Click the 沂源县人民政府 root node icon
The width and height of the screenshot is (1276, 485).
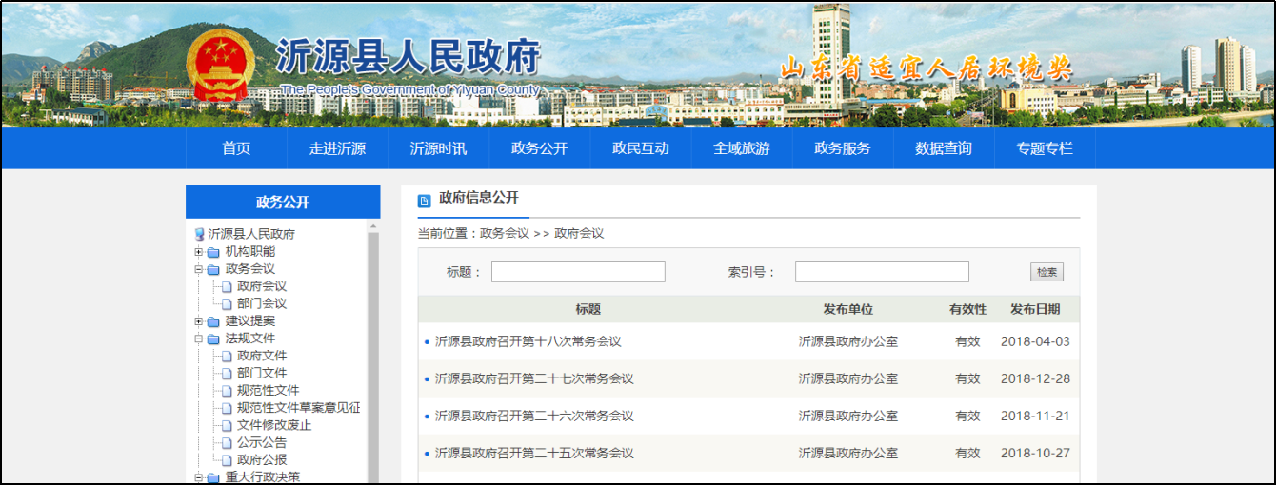tap(200, 234)
